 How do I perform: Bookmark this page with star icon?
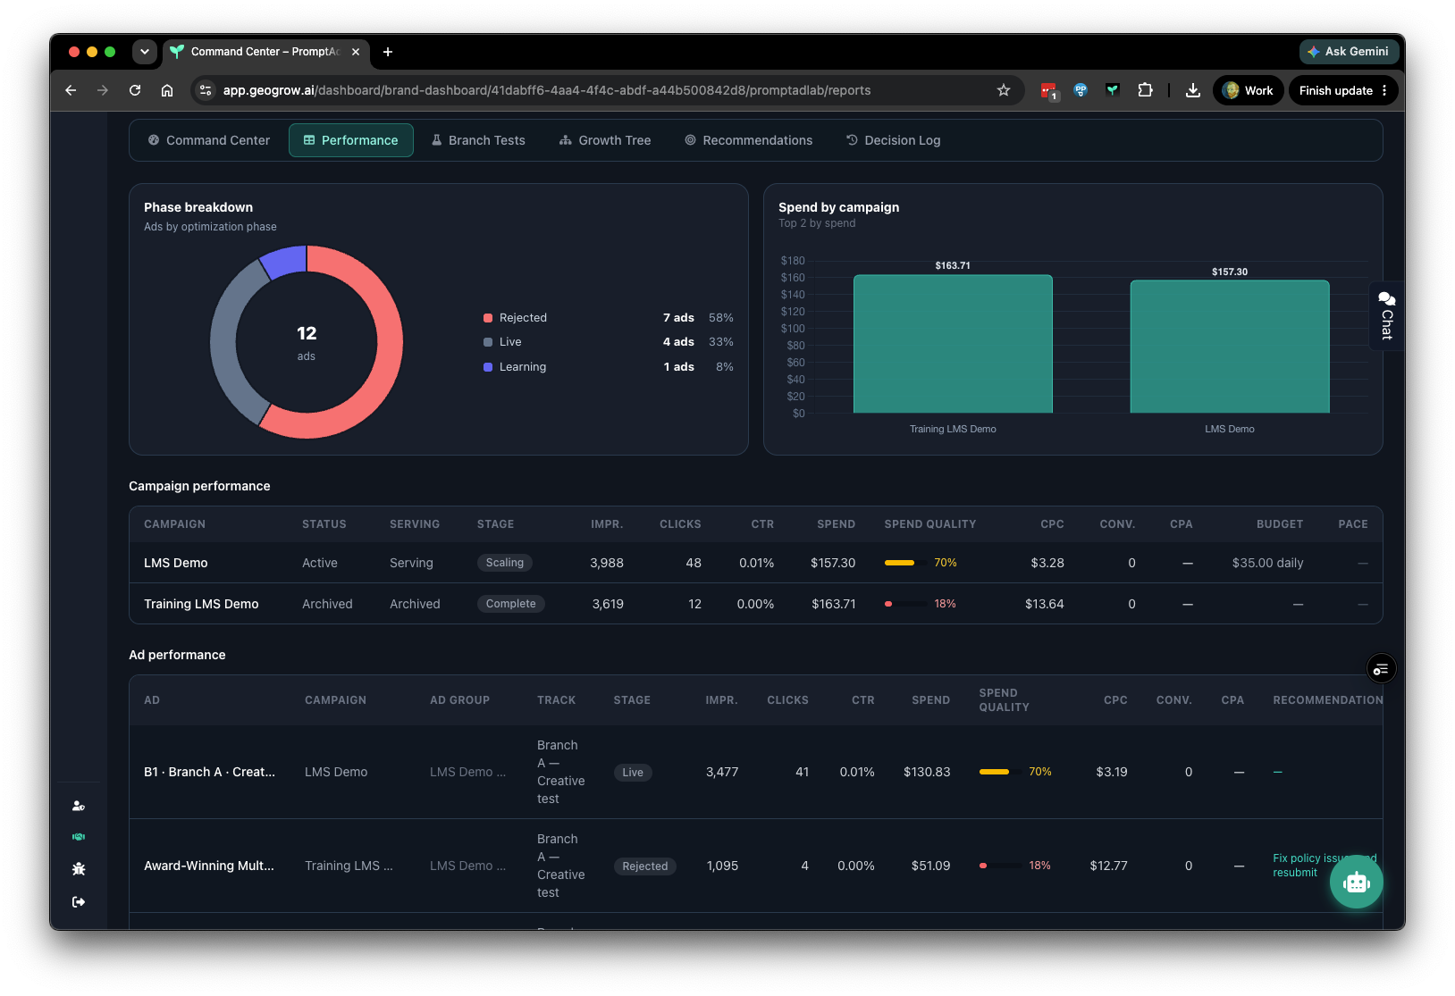click(1004, 90)
